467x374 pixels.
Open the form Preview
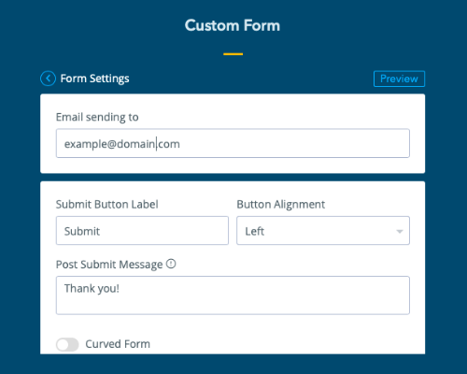(399, 79)
